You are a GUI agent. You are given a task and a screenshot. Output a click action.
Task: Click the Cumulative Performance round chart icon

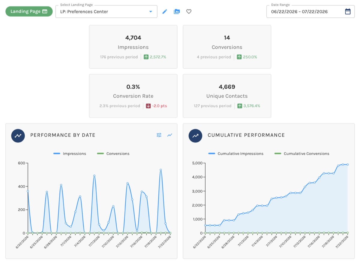[195, 135]
